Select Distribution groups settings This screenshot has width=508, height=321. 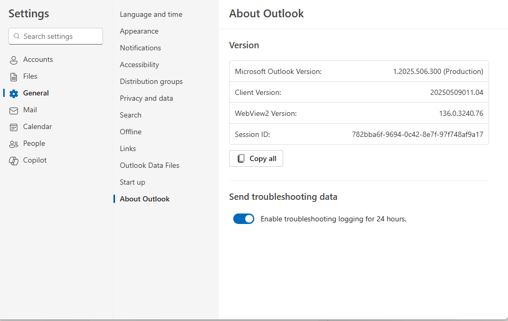tap(151, 81)
